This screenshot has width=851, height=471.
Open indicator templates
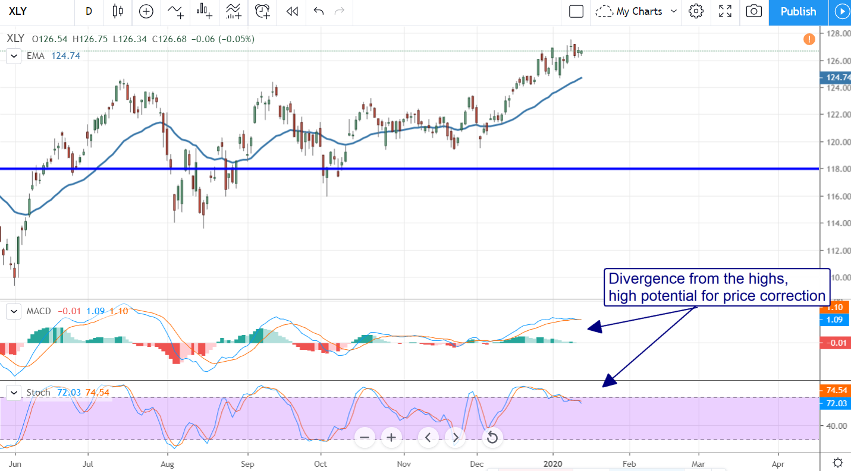tap(233, 11)
